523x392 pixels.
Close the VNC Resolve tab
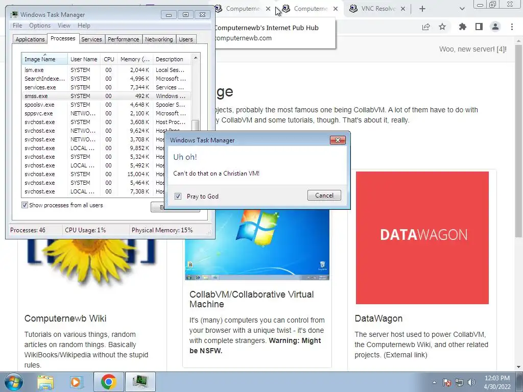(403, 9)
